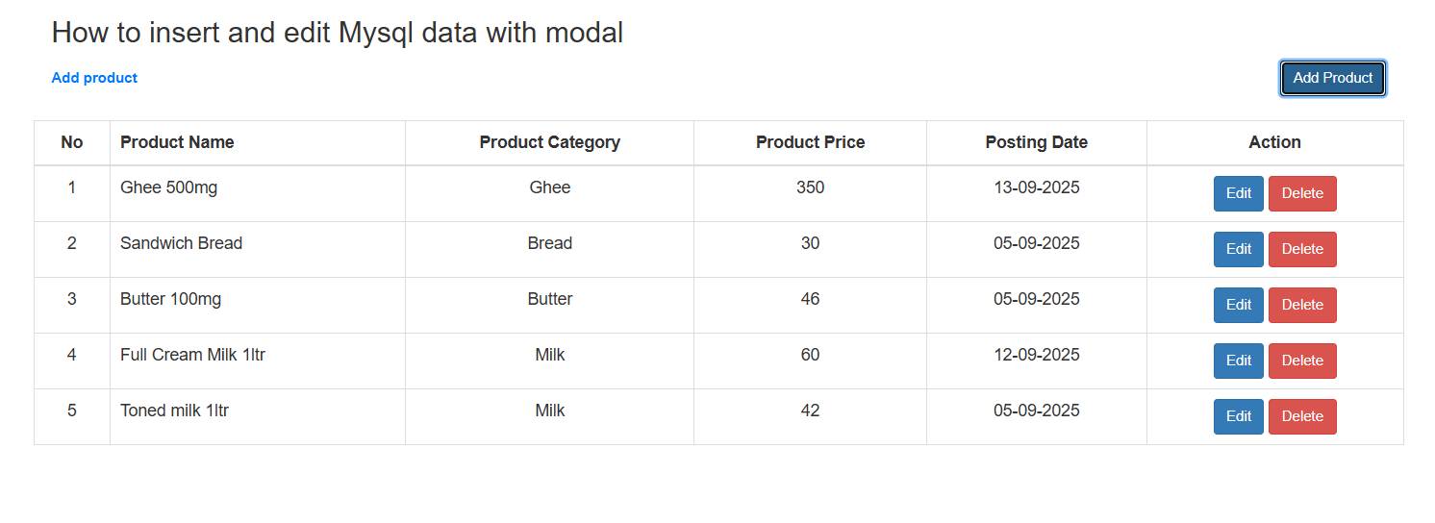Delete the Toned milk 1ltr product
The width and height of the screenshot is (1435, 523).
1302,416
